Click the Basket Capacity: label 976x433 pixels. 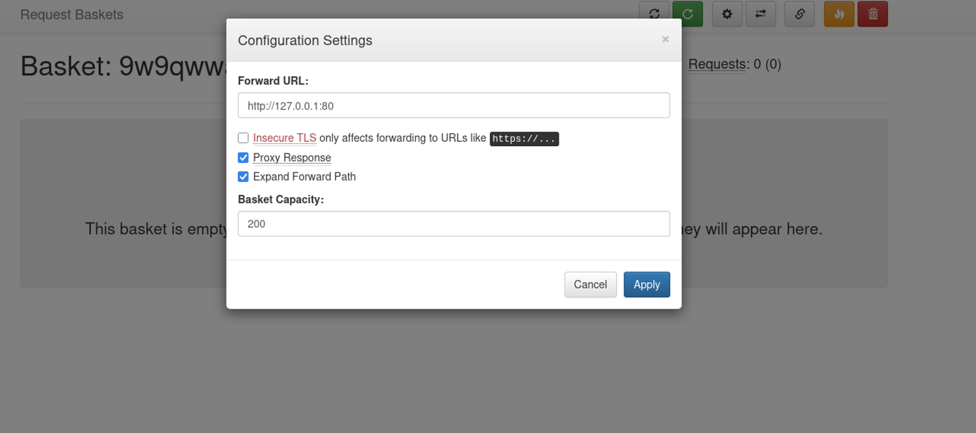(x=281, y=200)
